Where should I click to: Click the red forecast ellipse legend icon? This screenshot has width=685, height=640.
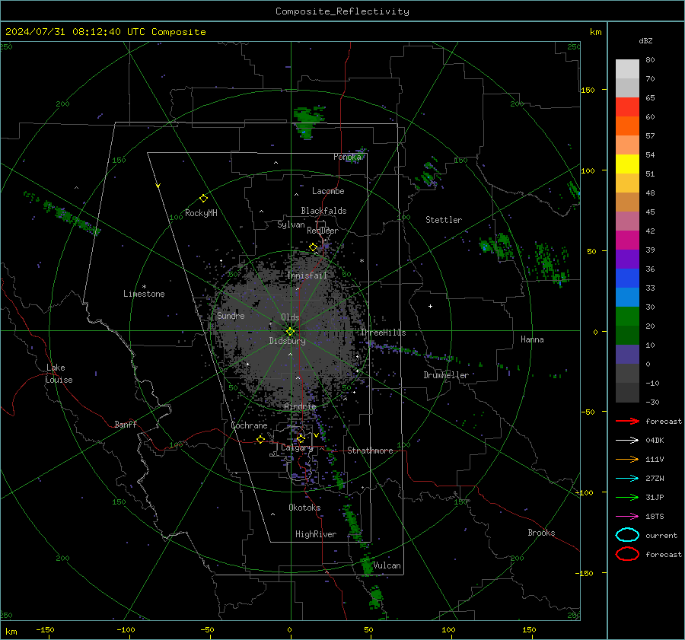pyautogui.click(x=627, y=554)
